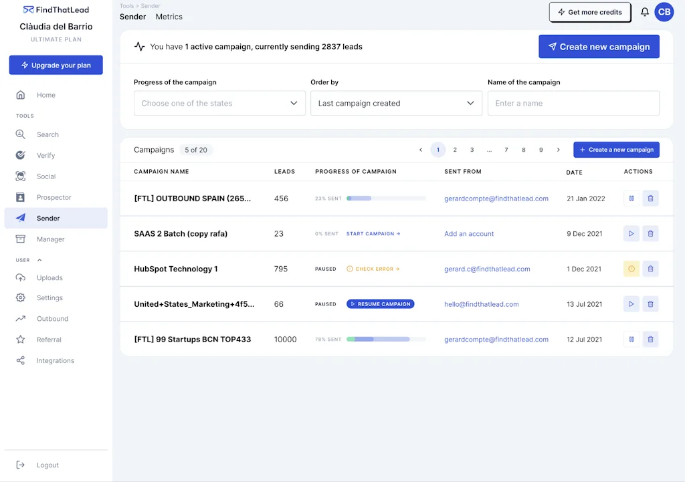685x482 pixels.
Task: Open gerardcompte@findthatlead.com sender link
Action: [x=496, y=198]
